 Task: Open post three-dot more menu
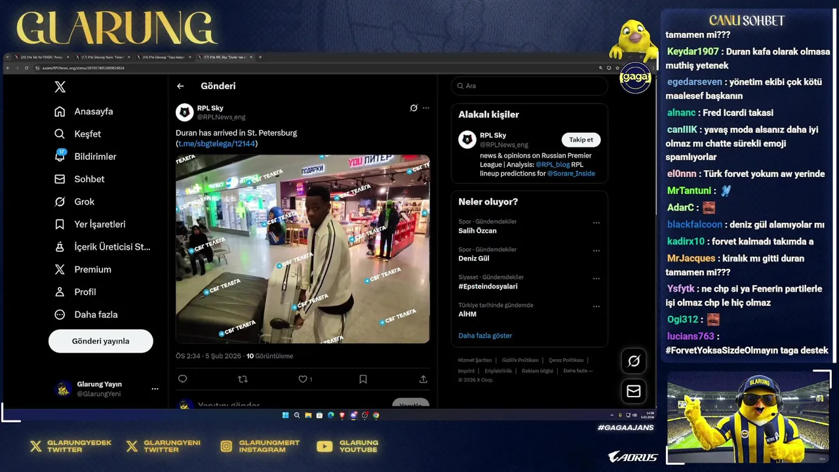[426, 108]
